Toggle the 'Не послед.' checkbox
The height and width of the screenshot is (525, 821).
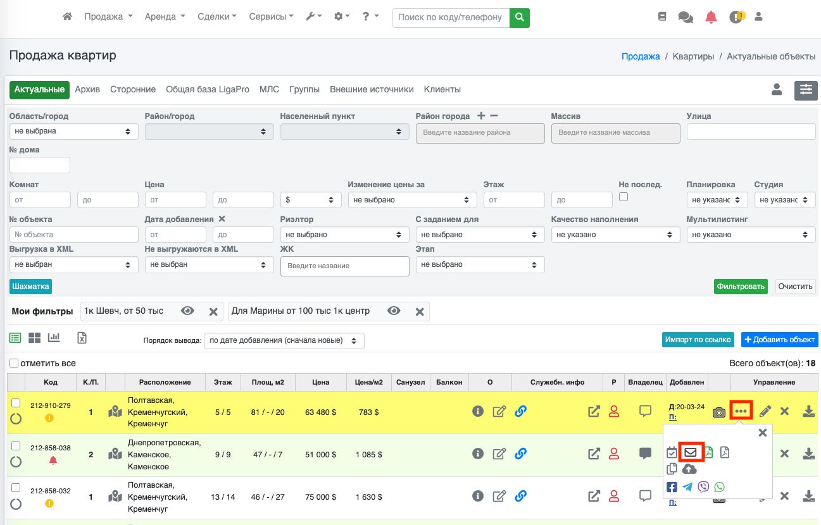[624, 197]
